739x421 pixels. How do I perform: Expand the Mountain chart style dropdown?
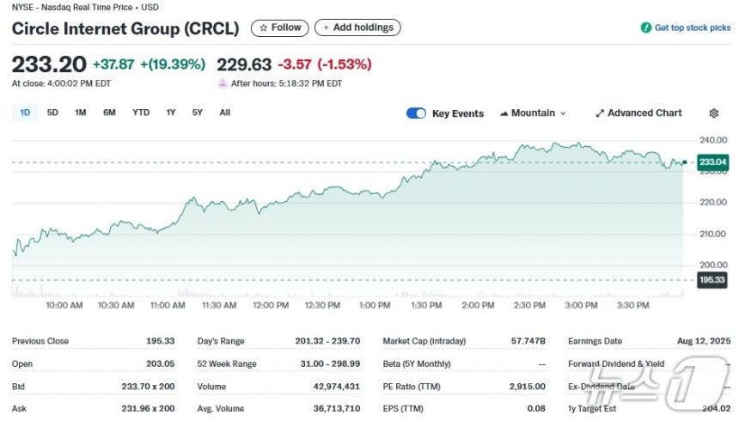tap(533, 113)
